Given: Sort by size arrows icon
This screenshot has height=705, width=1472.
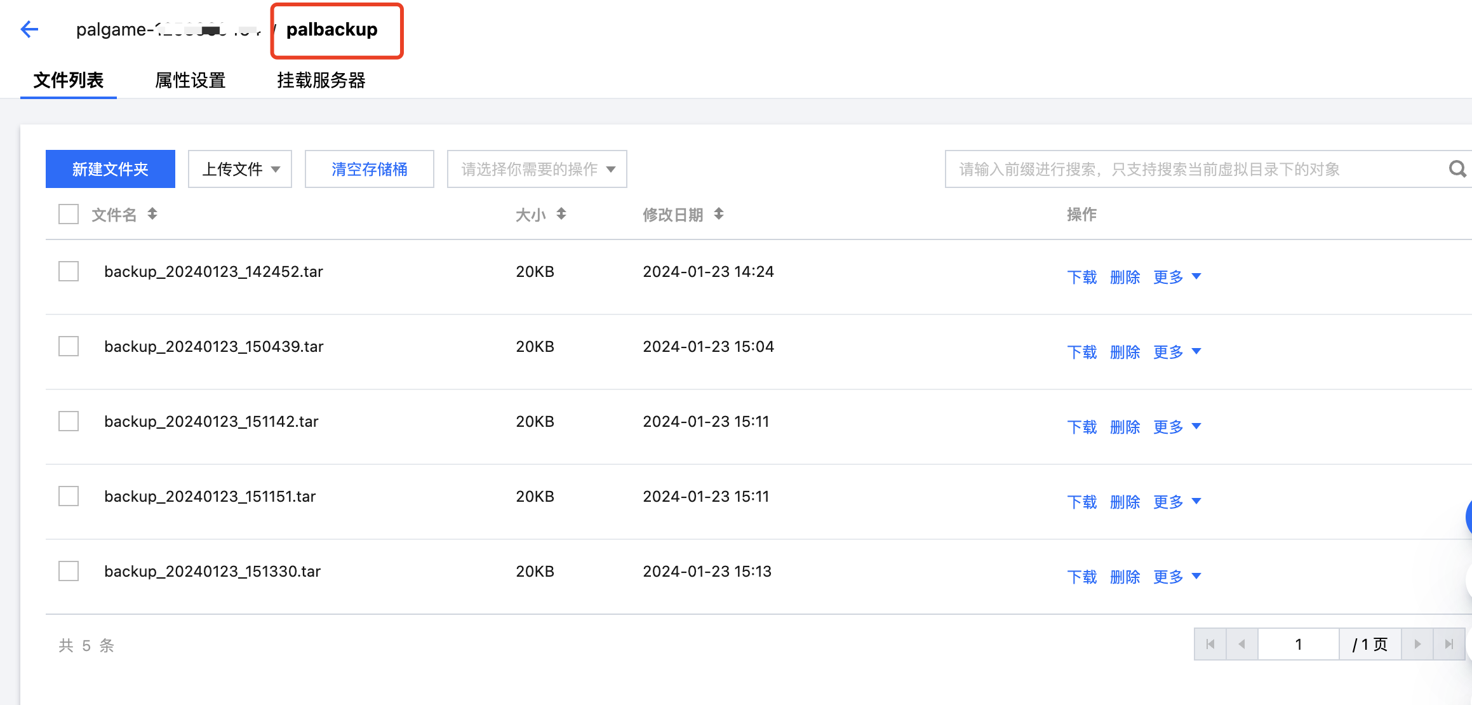Looking at the screenshot, I should [x=561, y=214].
